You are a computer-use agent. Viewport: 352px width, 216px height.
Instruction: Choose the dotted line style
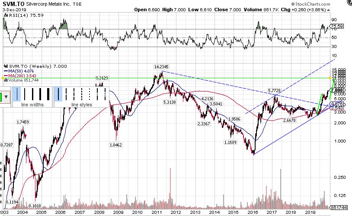pos(90,94)
